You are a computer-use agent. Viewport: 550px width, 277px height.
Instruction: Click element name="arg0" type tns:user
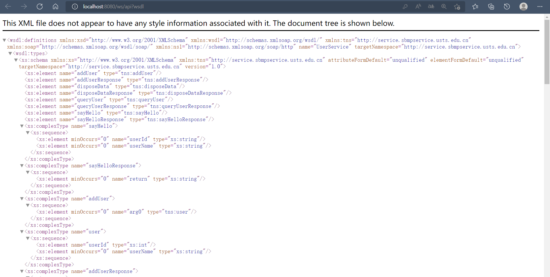(117, 212)
